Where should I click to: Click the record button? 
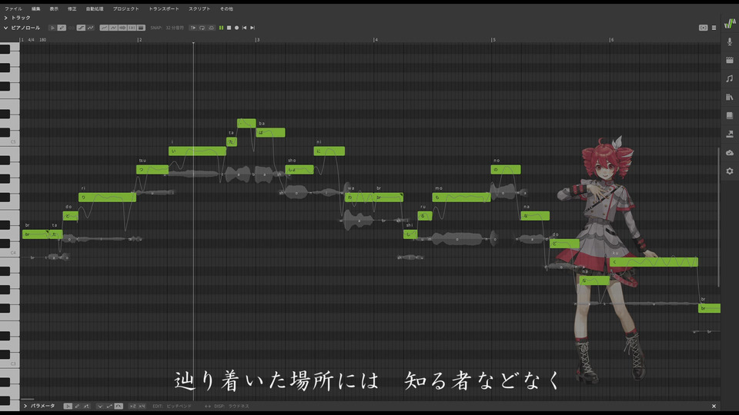[x=236, y=28]
